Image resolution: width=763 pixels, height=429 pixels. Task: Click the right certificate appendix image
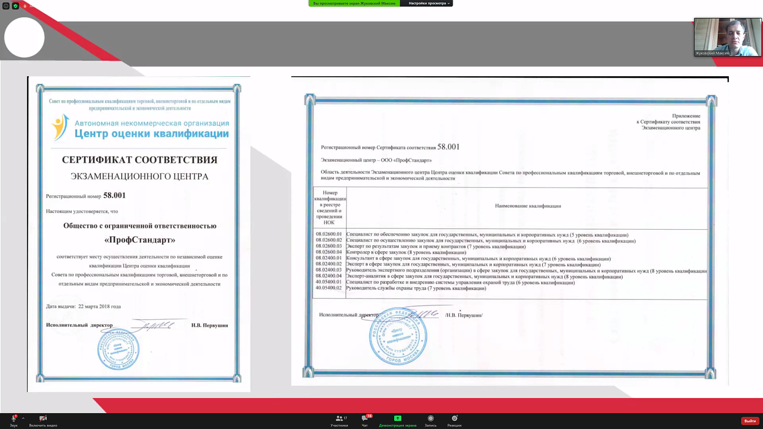510,231
